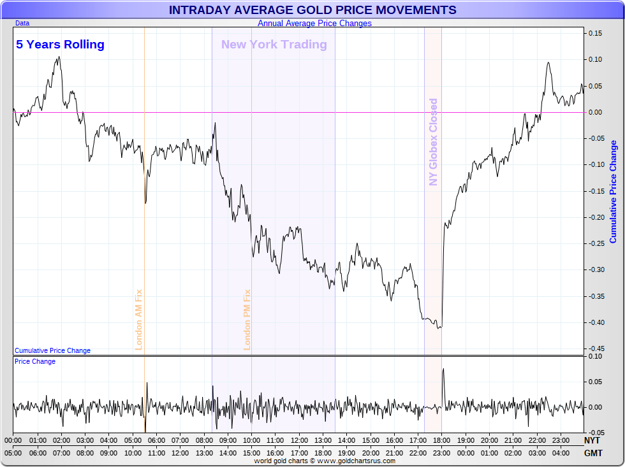
Task: Click the goldchartsrus.com copyright text
Action: tap(325, 461)
